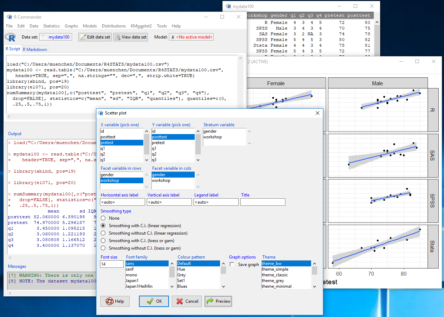Image resolution: width=444 pixels, height=317 pixels.
Task: Click the Preview button
Action: pos(218,301)
